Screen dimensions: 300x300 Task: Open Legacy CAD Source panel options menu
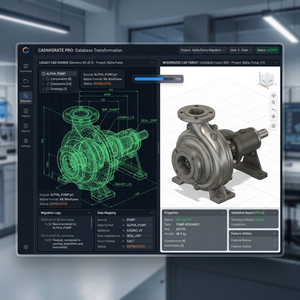pos(152,63)
